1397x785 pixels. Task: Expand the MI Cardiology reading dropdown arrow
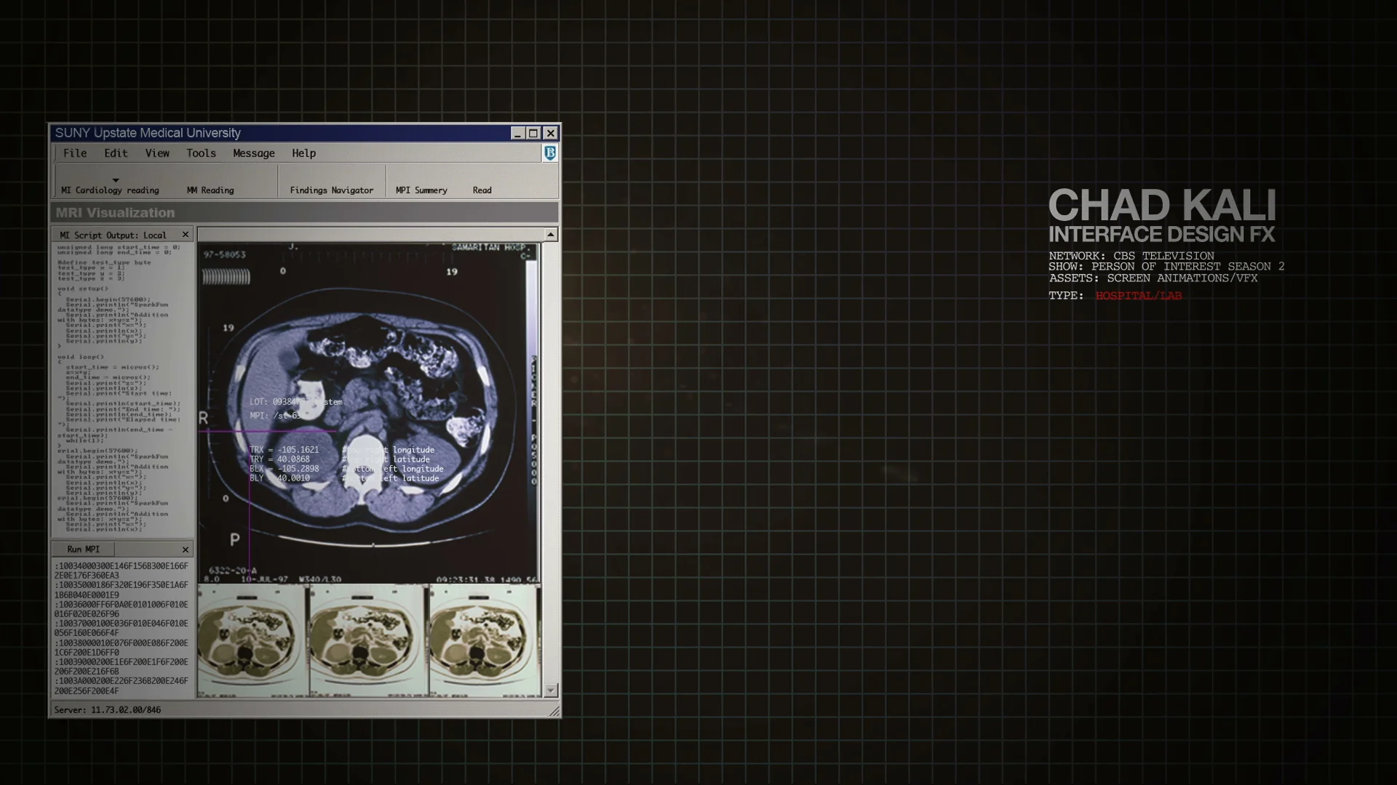point(115,180)
